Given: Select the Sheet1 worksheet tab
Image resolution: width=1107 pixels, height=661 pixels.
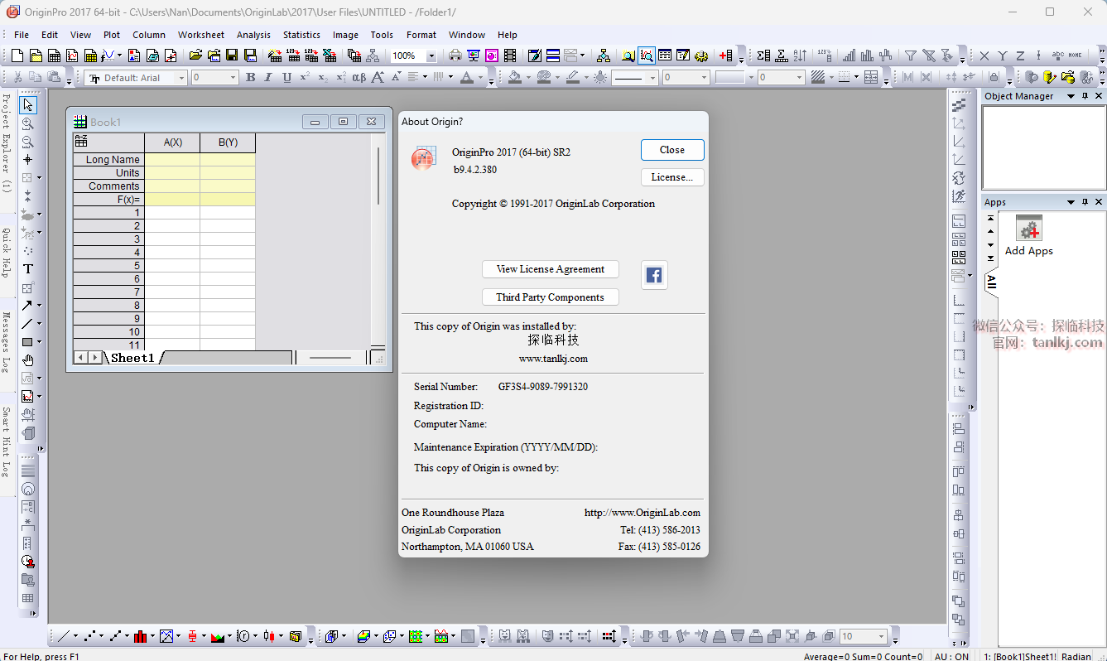Looking at the screenshot, I should (132, 358).
